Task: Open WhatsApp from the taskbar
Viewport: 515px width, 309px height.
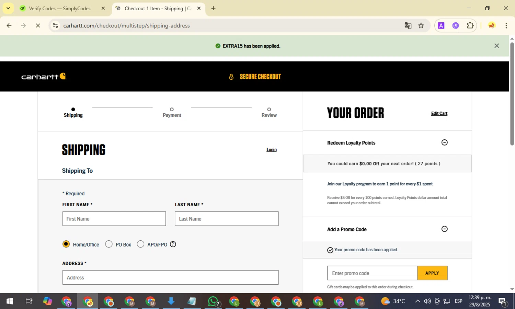Action: click(x=214, y=301)
